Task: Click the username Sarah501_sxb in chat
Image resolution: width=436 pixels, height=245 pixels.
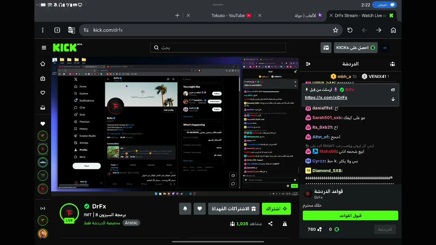Action: click(327, 118)
